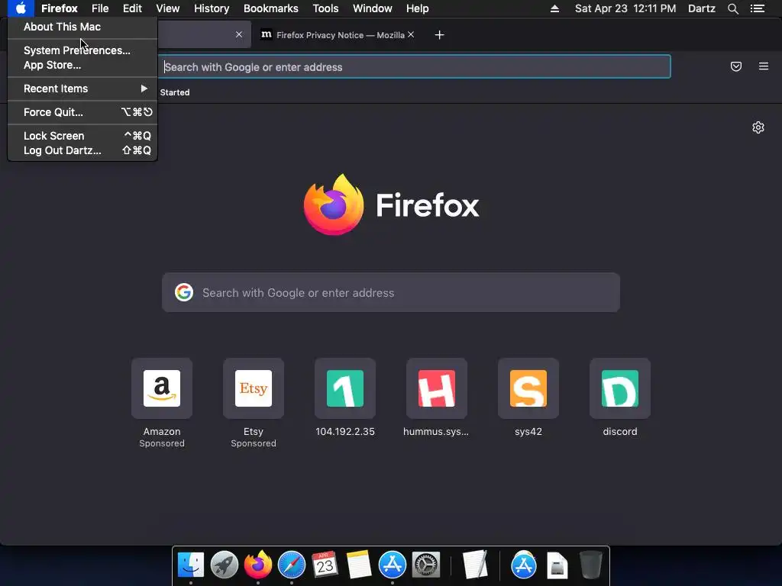Open System Preferences gear in Dock
This screenshot has height=586, width=782.
(x=426, y=565)
